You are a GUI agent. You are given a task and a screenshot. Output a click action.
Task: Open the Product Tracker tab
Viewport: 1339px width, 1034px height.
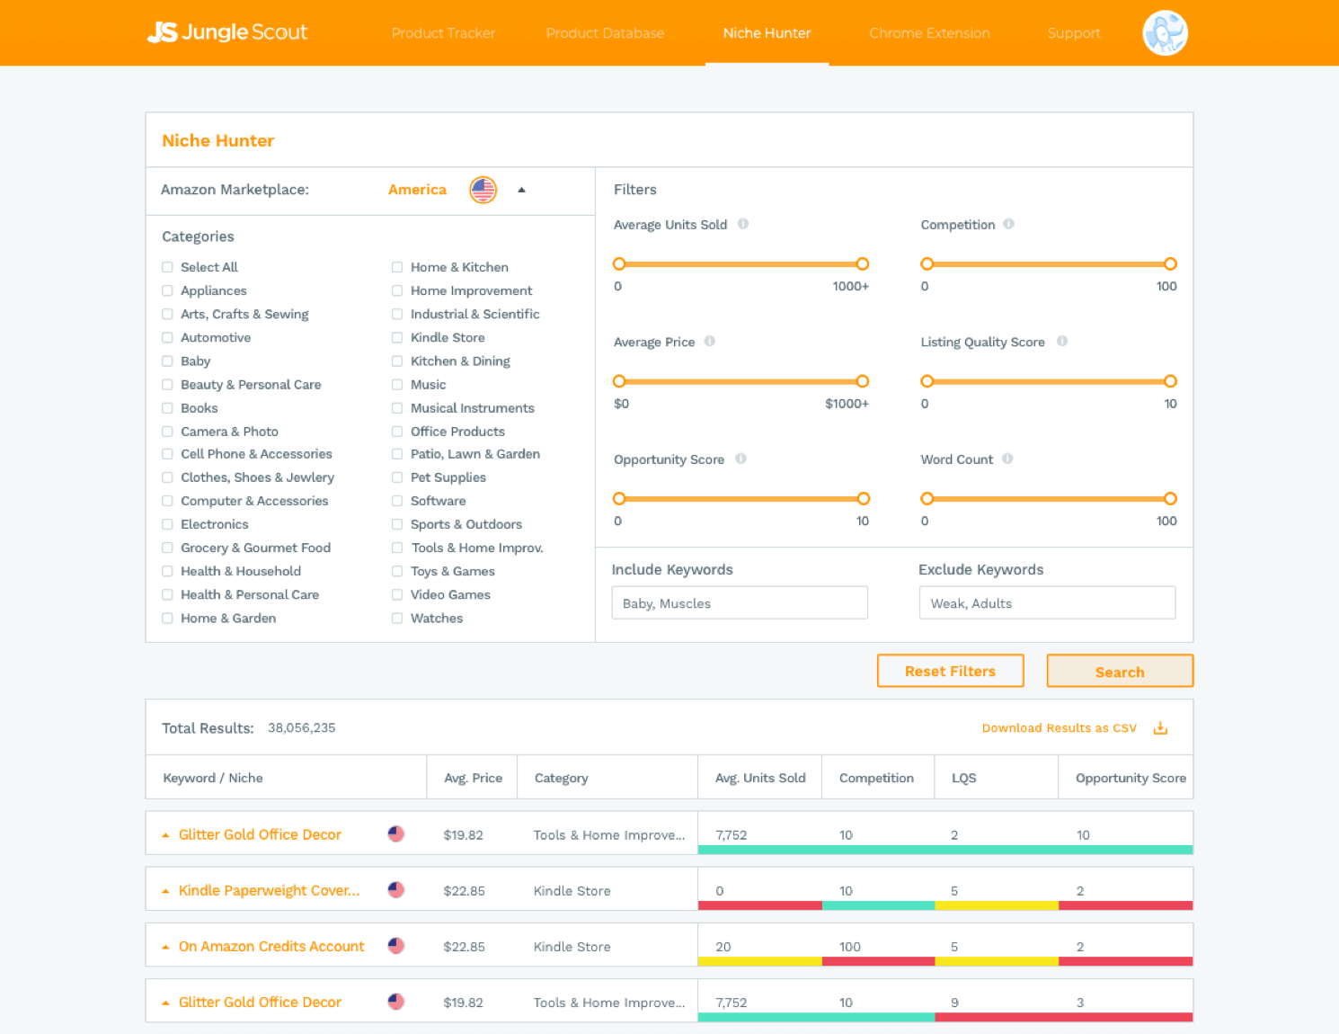click(x=443, y=33)
